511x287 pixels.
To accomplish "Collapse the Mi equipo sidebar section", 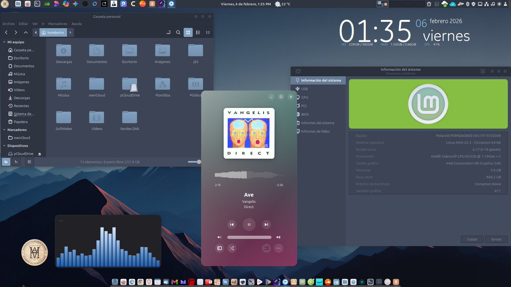I will [4, 42].
